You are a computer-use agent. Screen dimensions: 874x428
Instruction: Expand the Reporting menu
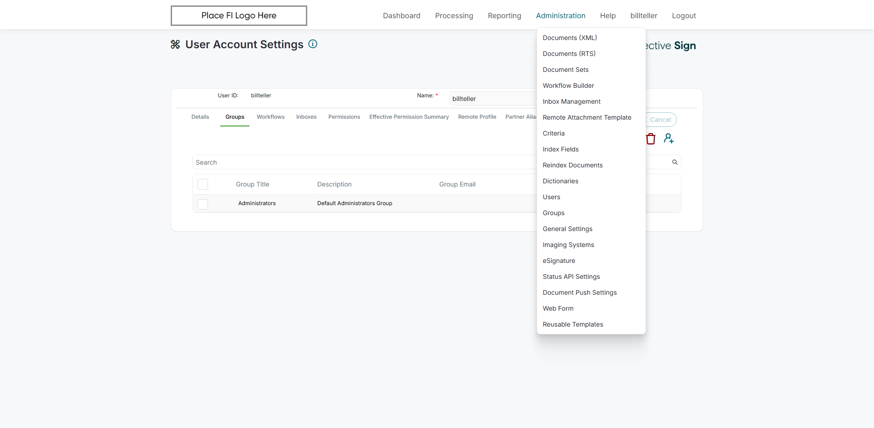click(504, 15)
